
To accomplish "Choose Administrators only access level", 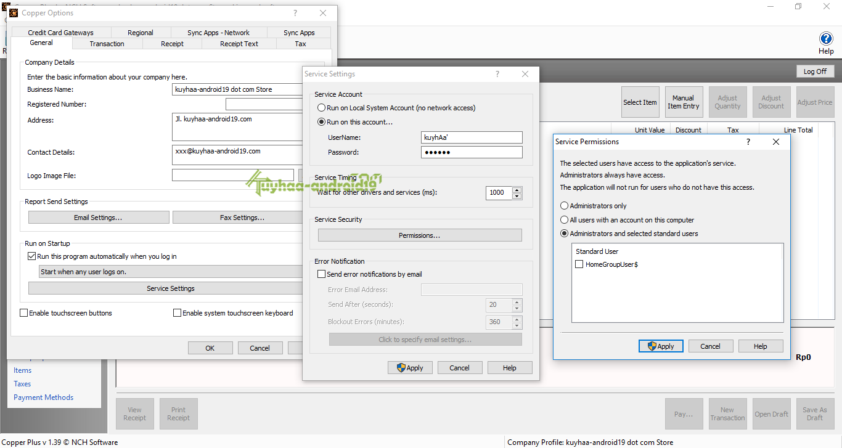I will (x=564, y=206).
